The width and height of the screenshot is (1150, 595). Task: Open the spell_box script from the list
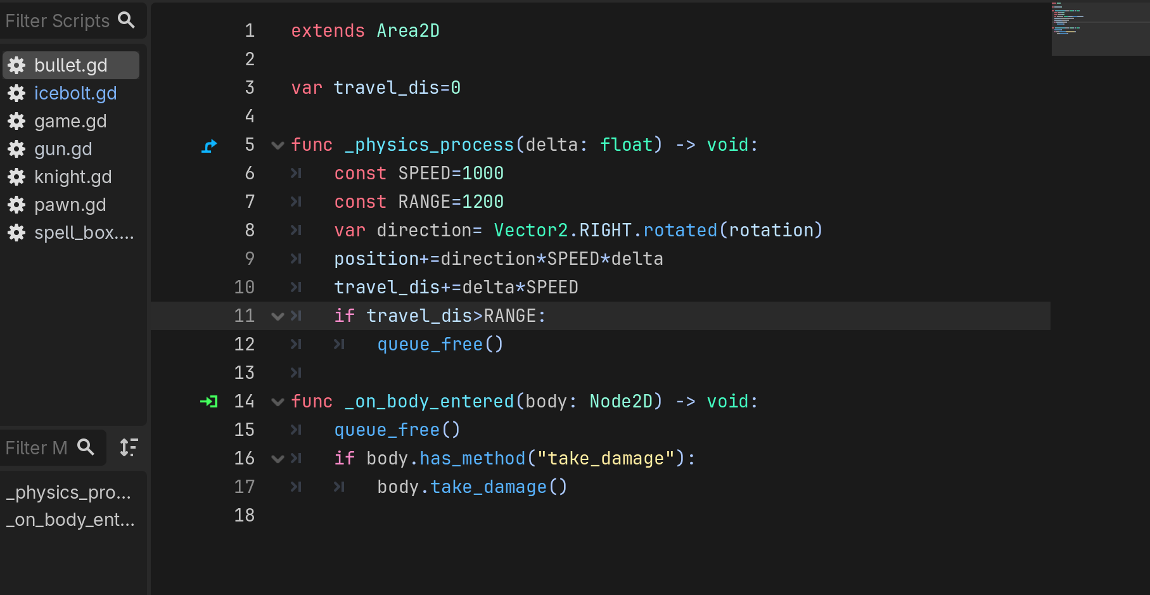[x=84, y=233]
